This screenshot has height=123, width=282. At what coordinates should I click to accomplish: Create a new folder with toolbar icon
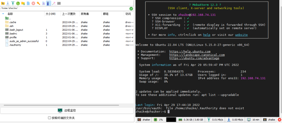(x=23, y=3)
